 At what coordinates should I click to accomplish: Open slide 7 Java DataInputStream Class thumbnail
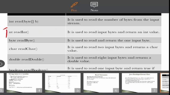point(139,83)
